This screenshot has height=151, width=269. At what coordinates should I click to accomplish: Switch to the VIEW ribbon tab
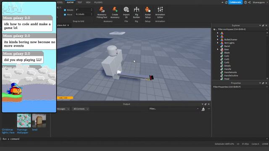click(x=88, y=3)
